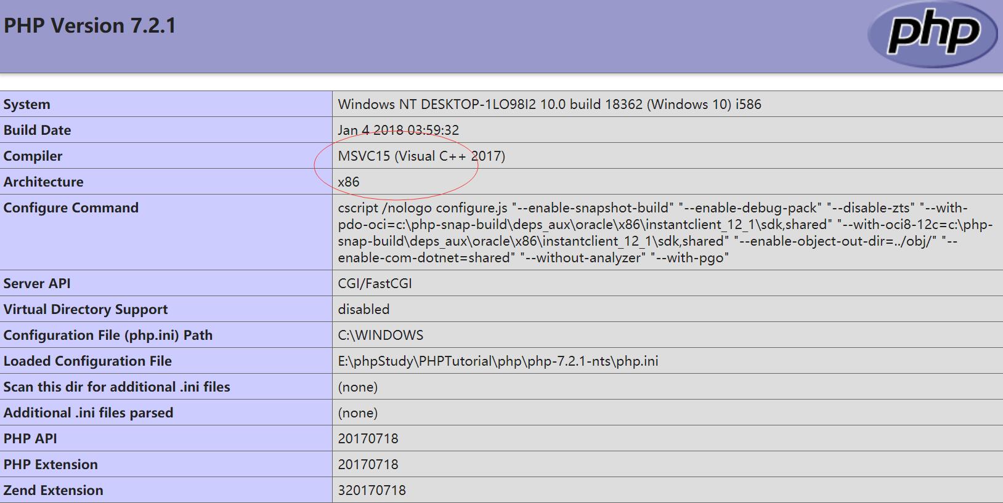
Task: Select the Build Date value Jan 4 2018
Action: (398, 131)
